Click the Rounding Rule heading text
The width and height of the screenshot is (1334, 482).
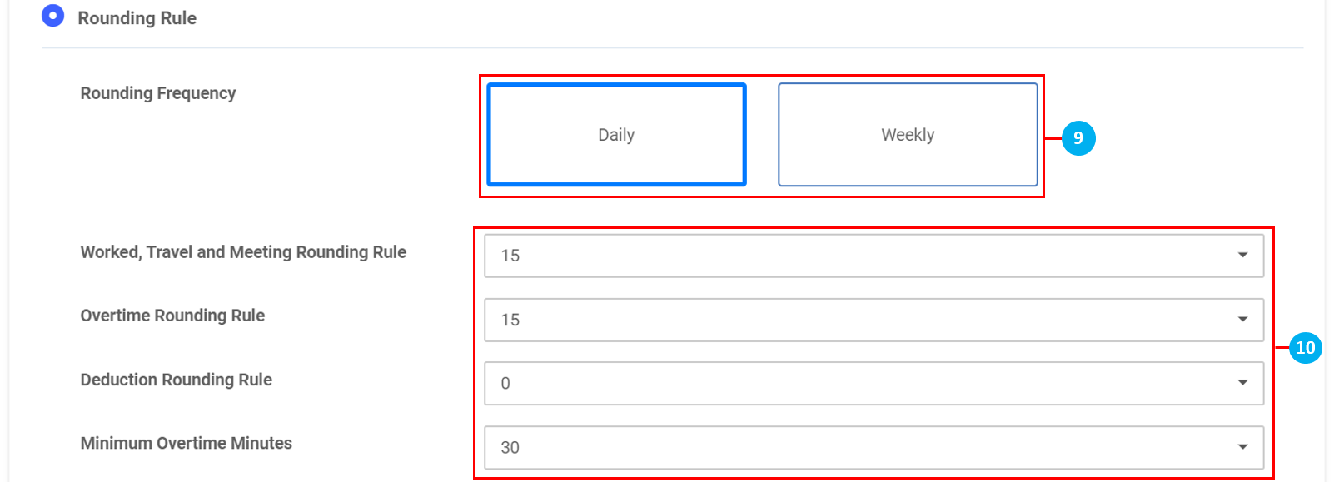pos(137,18)
